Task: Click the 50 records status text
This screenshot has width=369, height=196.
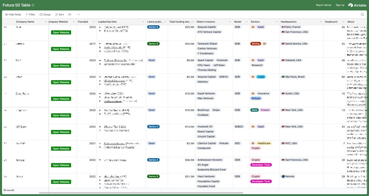Action: click(x=9, y=190)
